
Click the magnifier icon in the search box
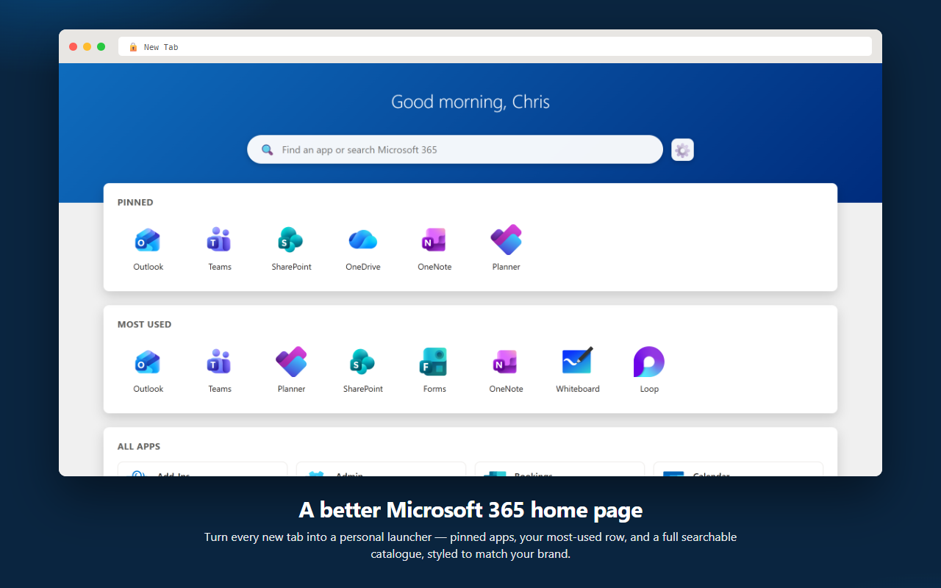coord(268,150)
